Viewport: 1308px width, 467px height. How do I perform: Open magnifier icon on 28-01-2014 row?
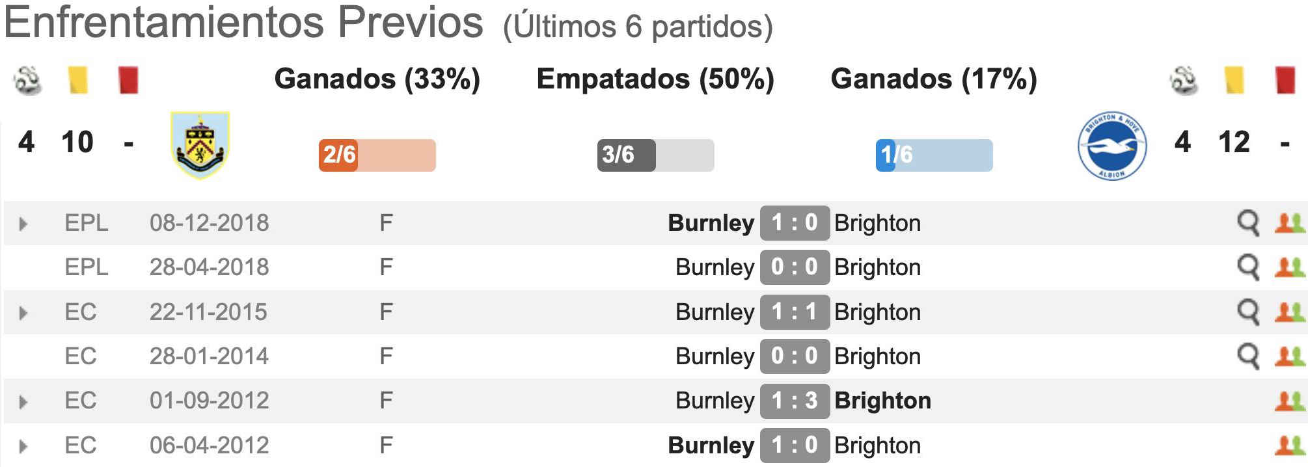[1248, 357]
